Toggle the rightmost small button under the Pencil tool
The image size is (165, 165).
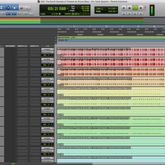click(x=31, y=14)
